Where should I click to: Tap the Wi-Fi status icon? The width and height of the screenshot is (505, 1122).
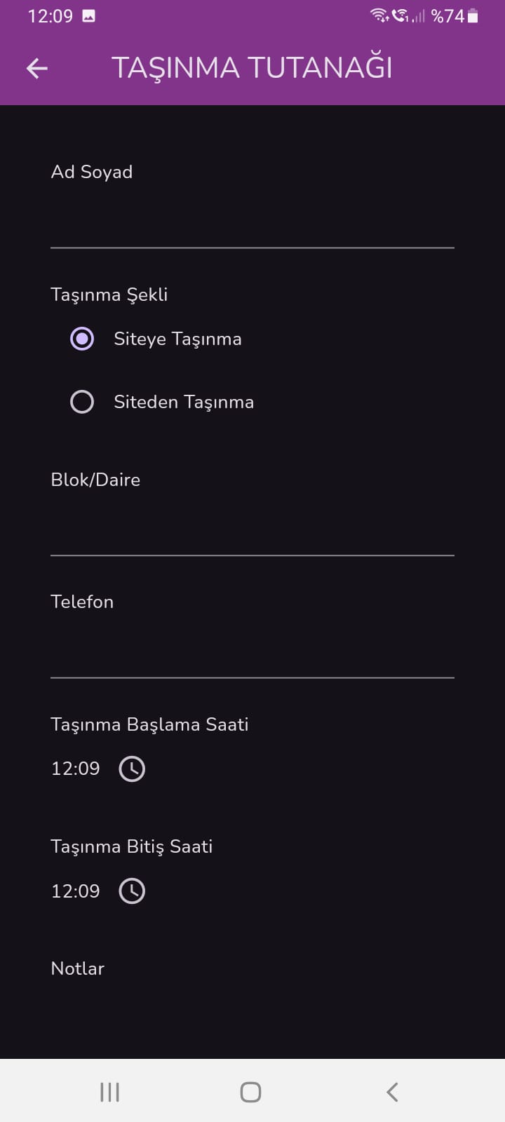[x=379, y=15]
